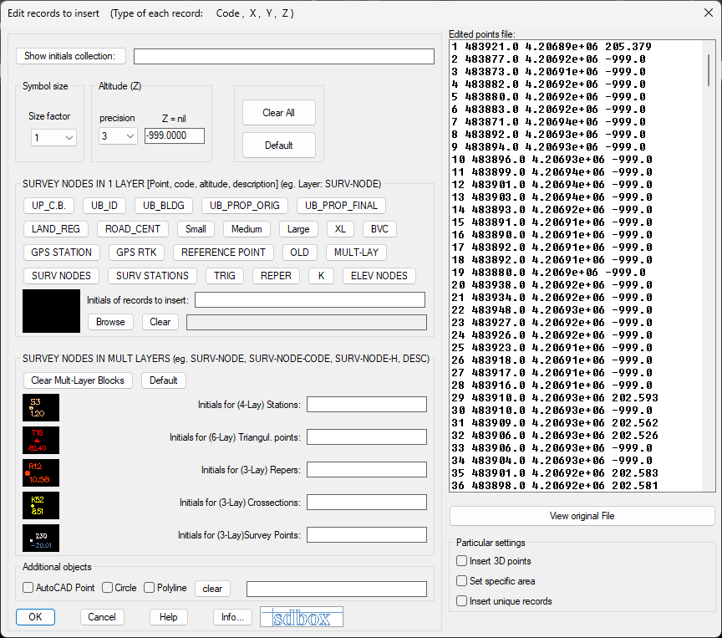Click the sdbox logo button
Image resolution: width=722 pixels, height=638 pixels.
click(x=302, y=617)
